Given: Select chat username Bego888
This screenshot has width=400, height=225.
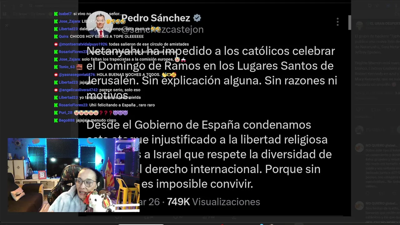Looking at the screenshot, I should pos(67,120).
